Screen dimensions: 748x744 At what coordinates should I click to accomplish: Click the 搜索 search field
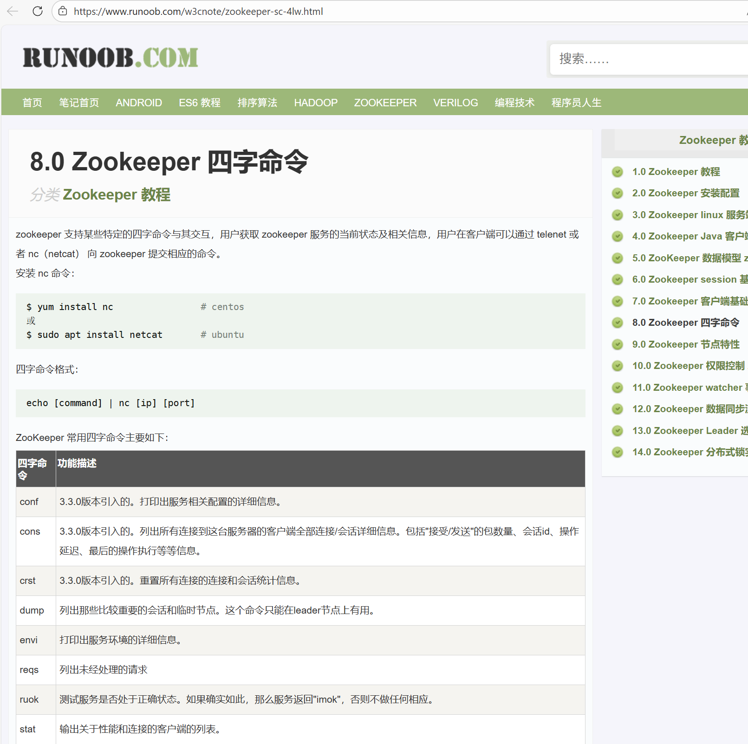[649, 59]
